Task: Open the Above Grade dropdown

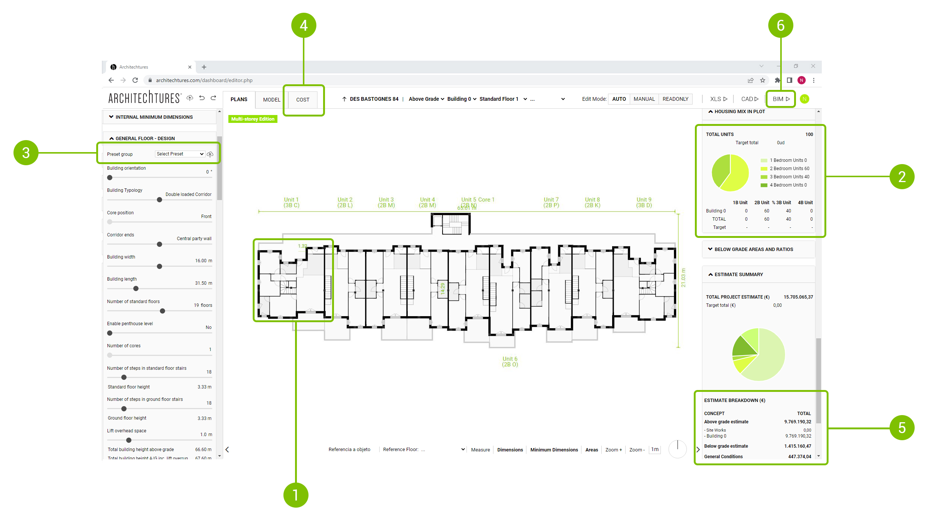Action: [x=426, y=99]
